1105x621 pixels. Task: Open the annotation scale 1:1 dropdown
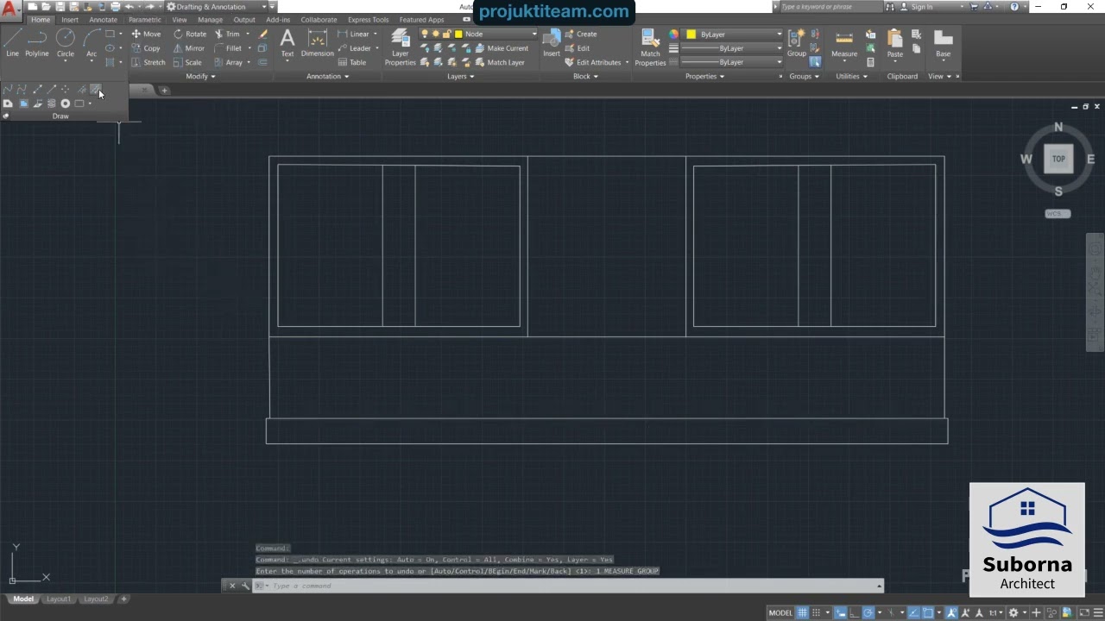point(996,613)
